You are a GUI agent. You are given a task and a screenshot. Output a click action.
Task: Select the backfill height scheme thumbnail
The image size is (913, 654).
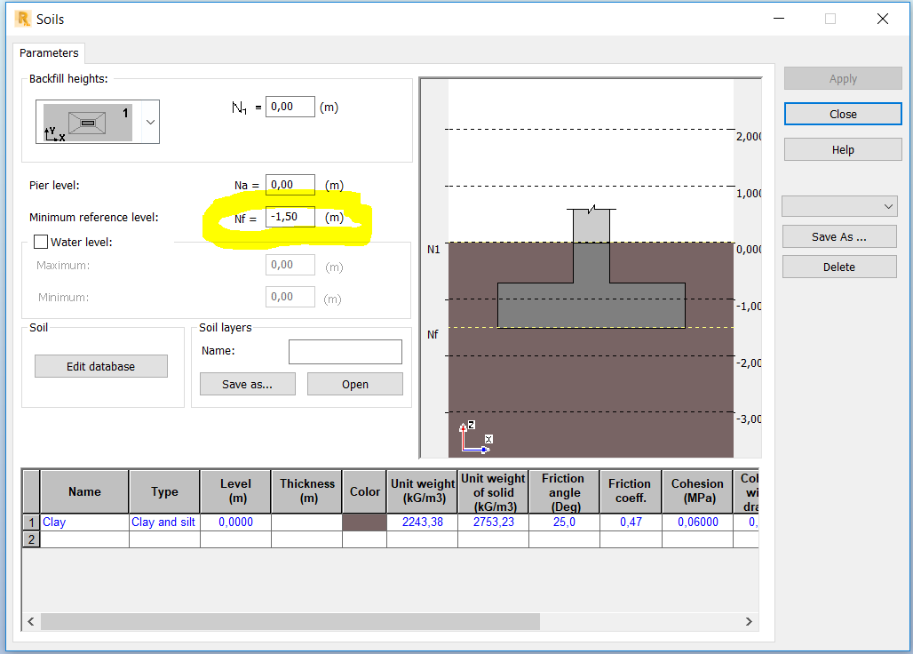(89, 122)
